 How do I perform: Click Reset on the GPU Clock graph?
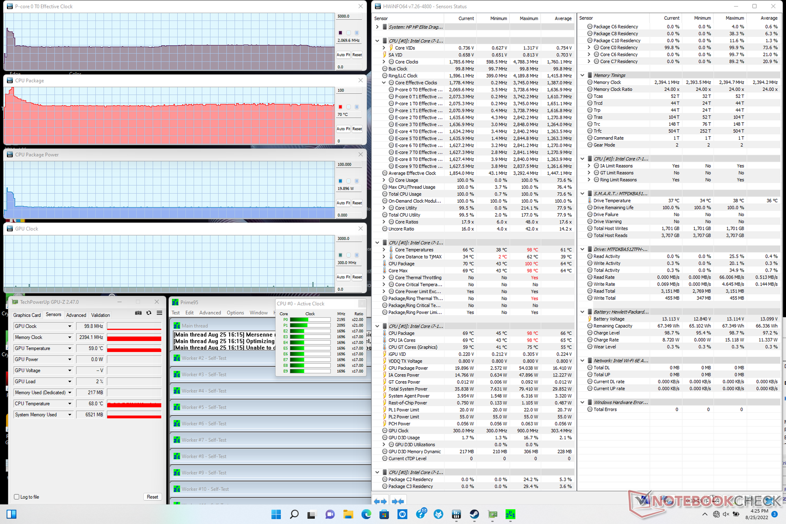click(x=357, y=277)
